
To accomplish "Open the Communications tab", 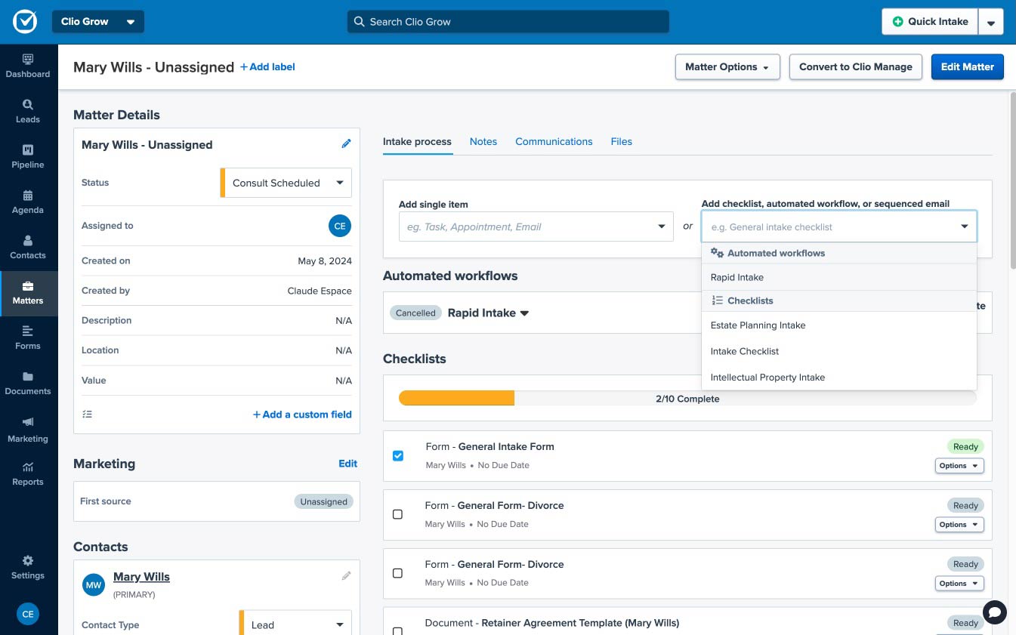I will (x=554, y=141).
